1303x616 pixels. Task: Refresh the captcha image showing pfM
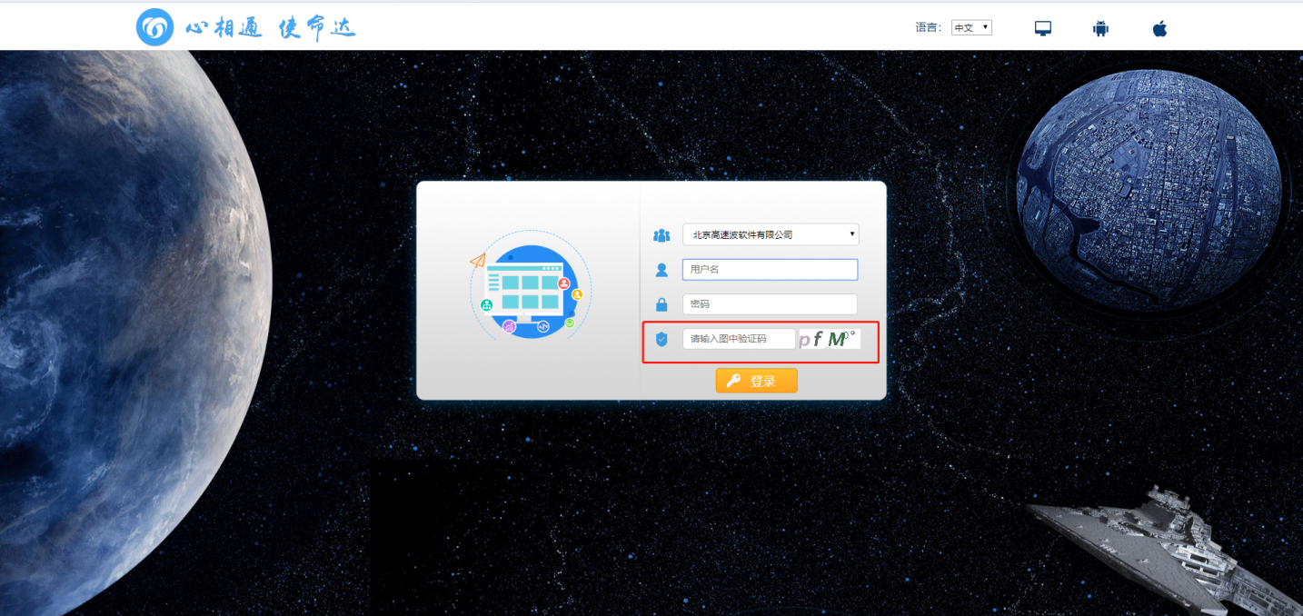pos(830,339)
